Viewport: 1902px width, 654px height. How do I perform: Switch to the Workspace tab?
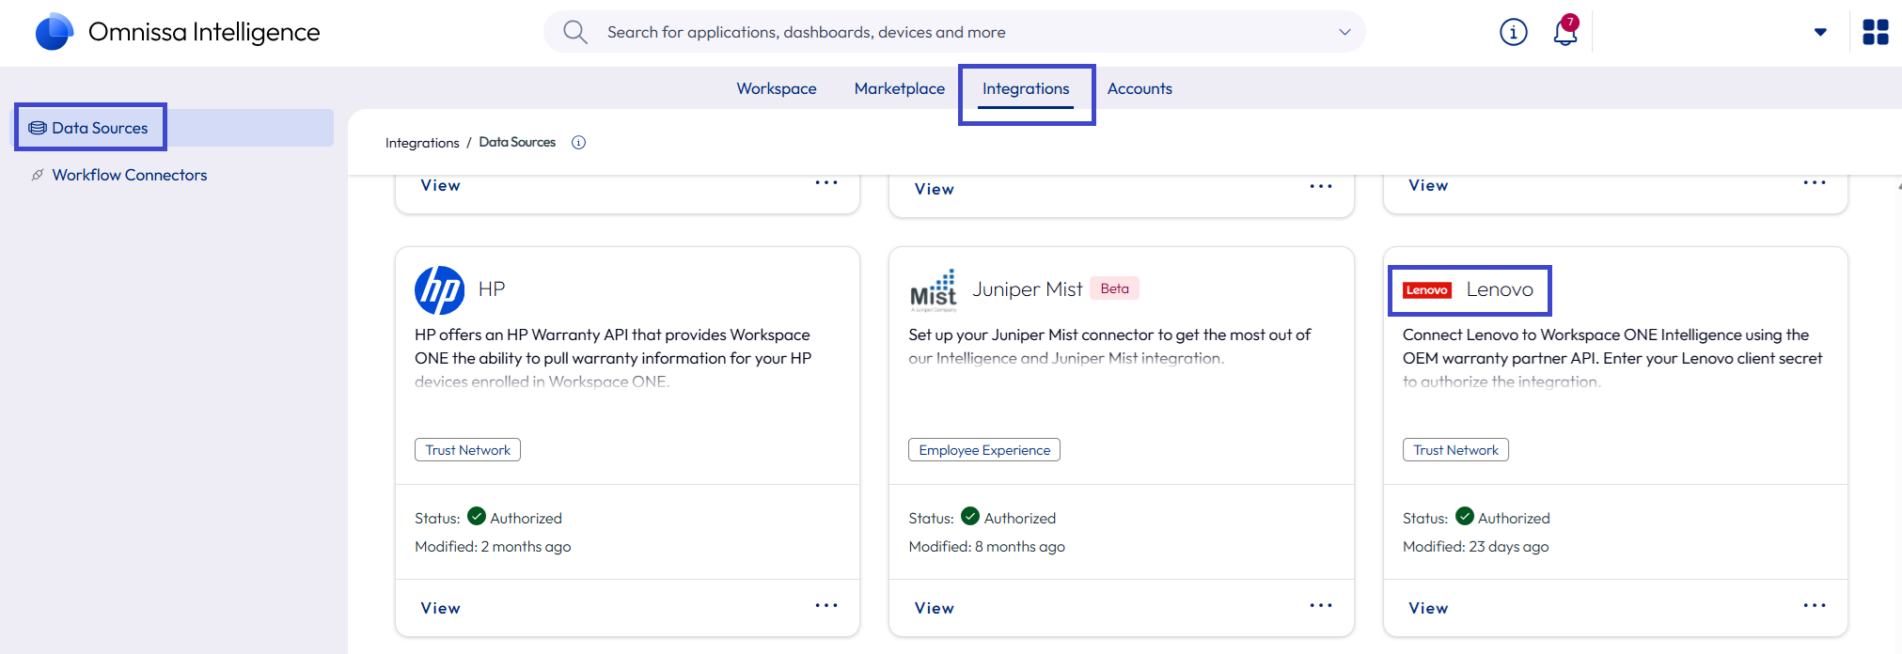click(x=777, y=88)
